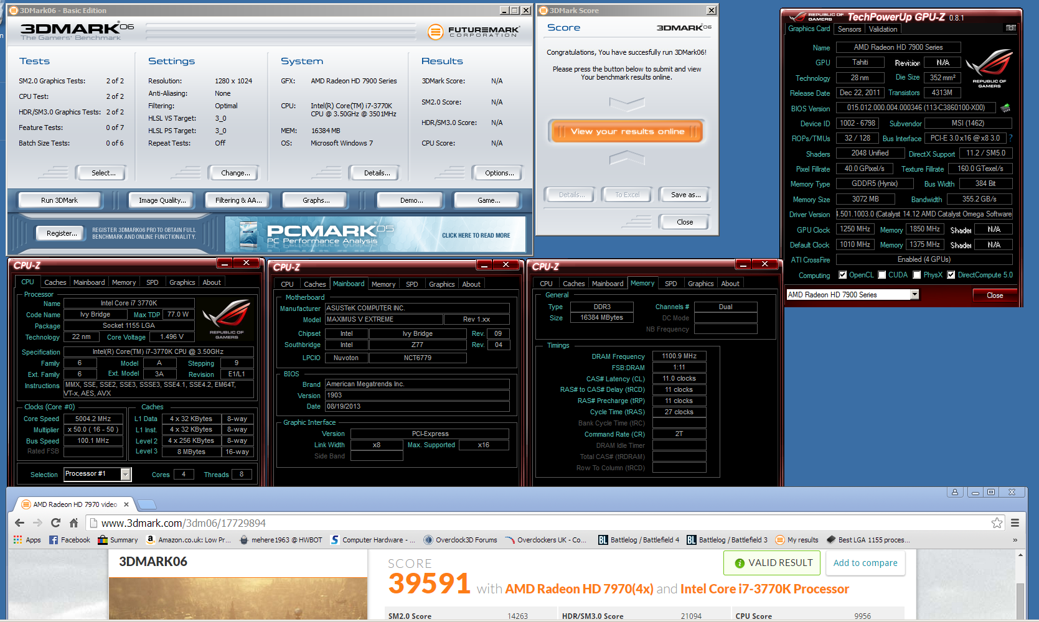Open the GPU selection dropdown in GPU-Z
The height and width of the screenshot is (622, 1039).
point(914,295)
